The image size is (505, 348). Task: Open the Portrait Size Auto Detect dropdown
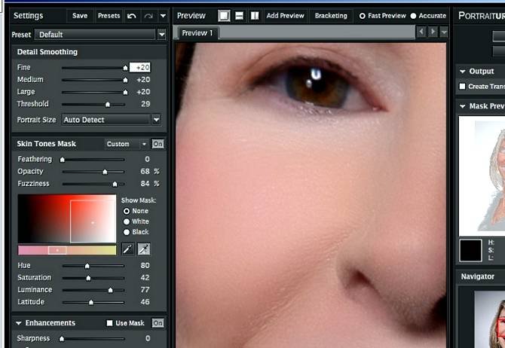click(x=156, y=120)
